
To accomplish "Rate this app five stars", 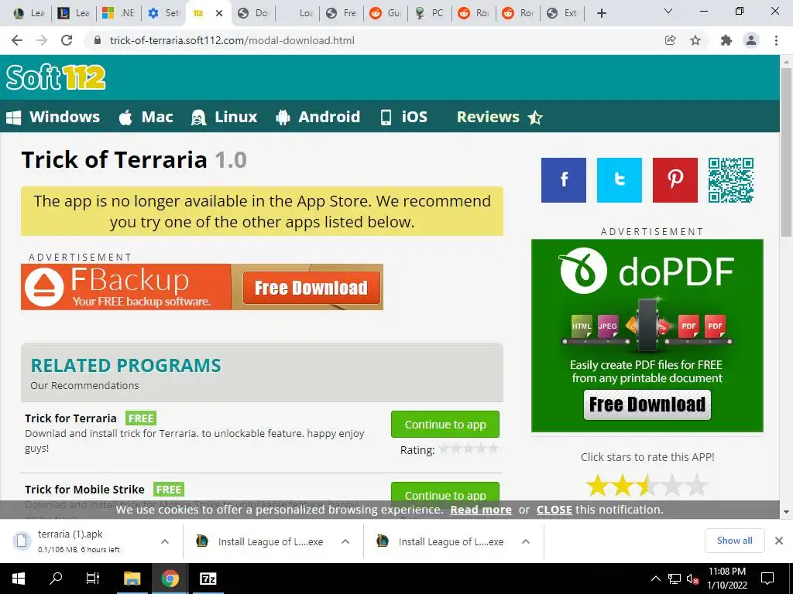I will [x=697, y=486].
